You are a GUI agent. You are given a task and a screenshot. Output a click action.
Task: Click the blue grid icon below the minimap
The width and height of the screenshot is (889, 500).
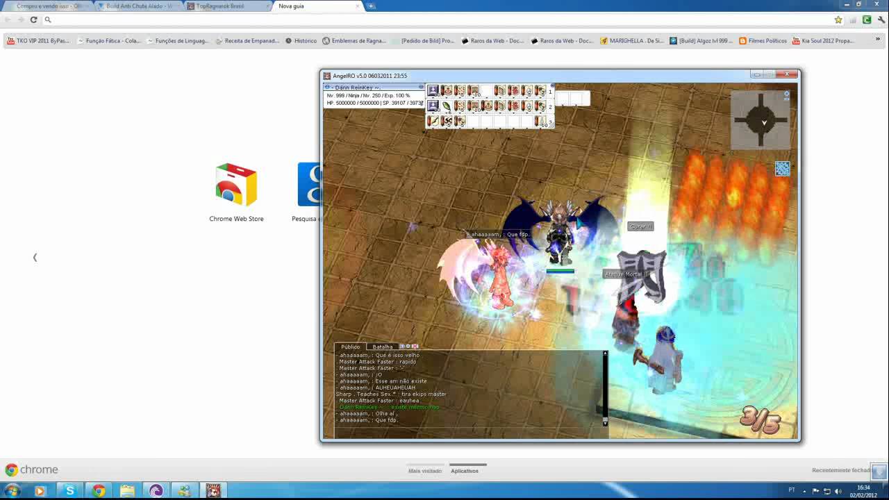tap(782, 169)
